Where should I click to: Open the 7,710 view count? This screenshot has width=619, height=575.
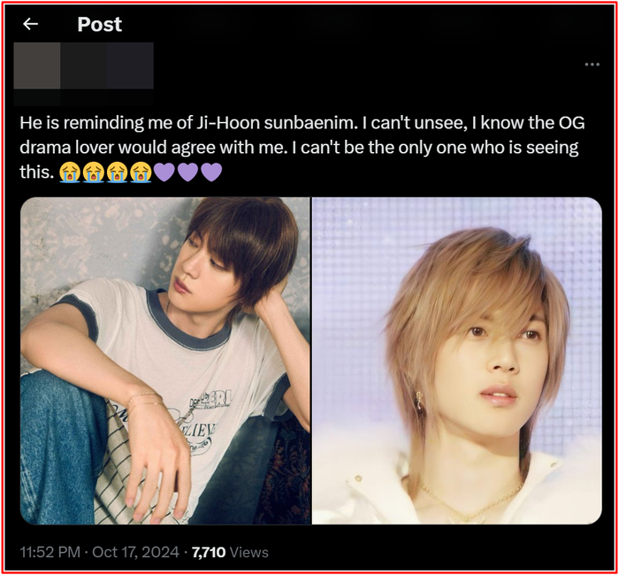[209, 552]
